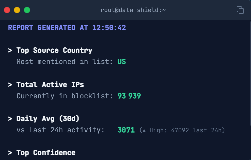The width and height of the screenshot is (251, 160).
Task: Click the arrow before Top Confidence
Action: (x=10, y=153)
